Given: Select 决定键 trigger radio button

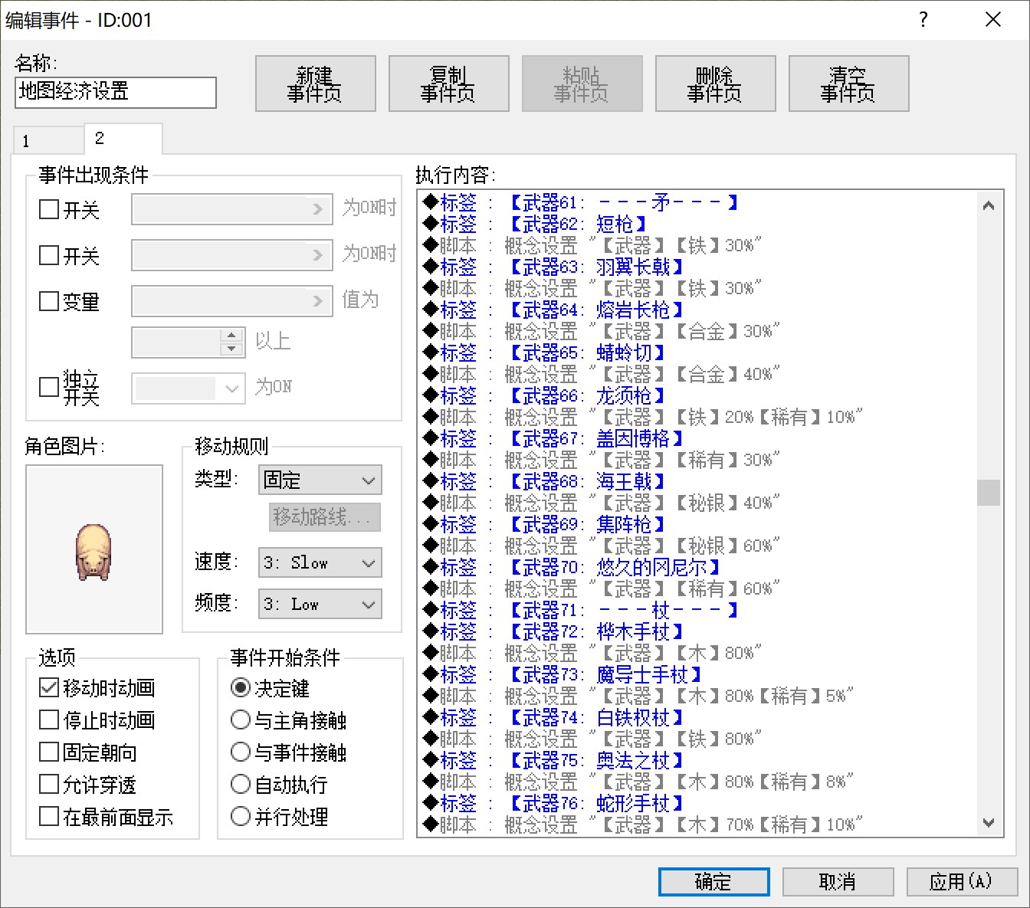Looking at the screenshot, I should click(241, 688).
